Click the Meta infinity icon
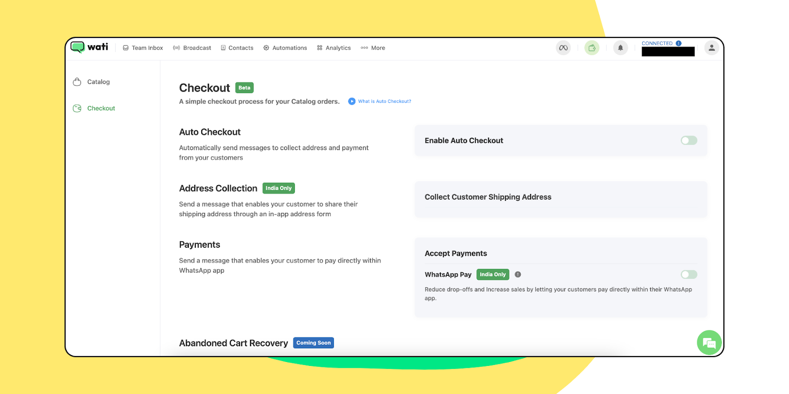Viewport: 789px width, 394px height. (x=563, y=48)
